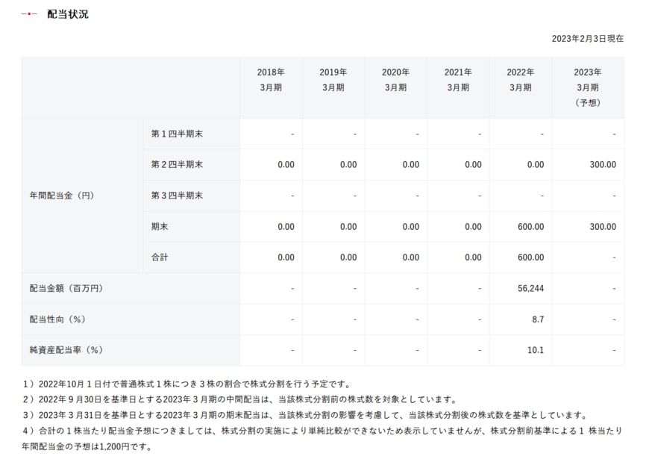This screenshot has height=465, width=649.
Task: Select the 2019年3月期 column header
Action: click(333, 80)
